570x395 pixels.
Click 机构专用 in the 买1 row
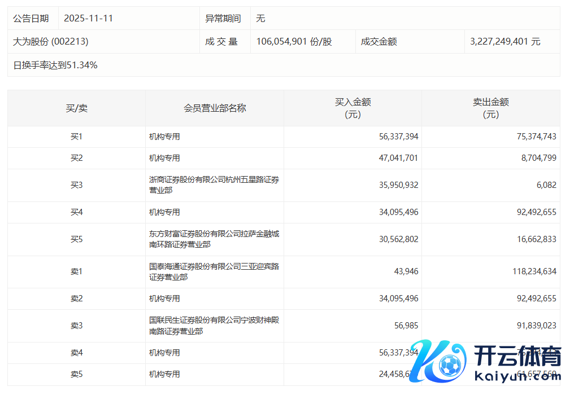pyautogui.click(x=164, y=137)
